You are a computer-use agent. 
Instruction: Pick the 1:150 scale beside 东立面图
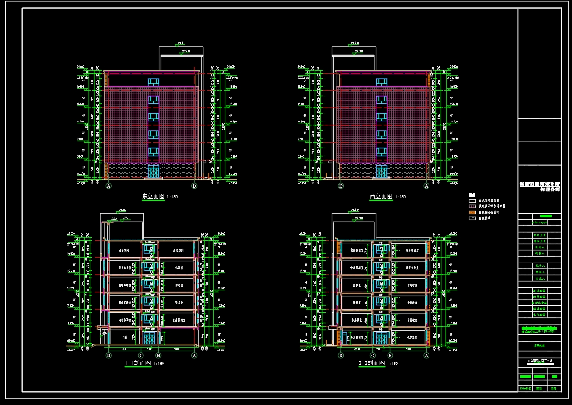[172, 197]
